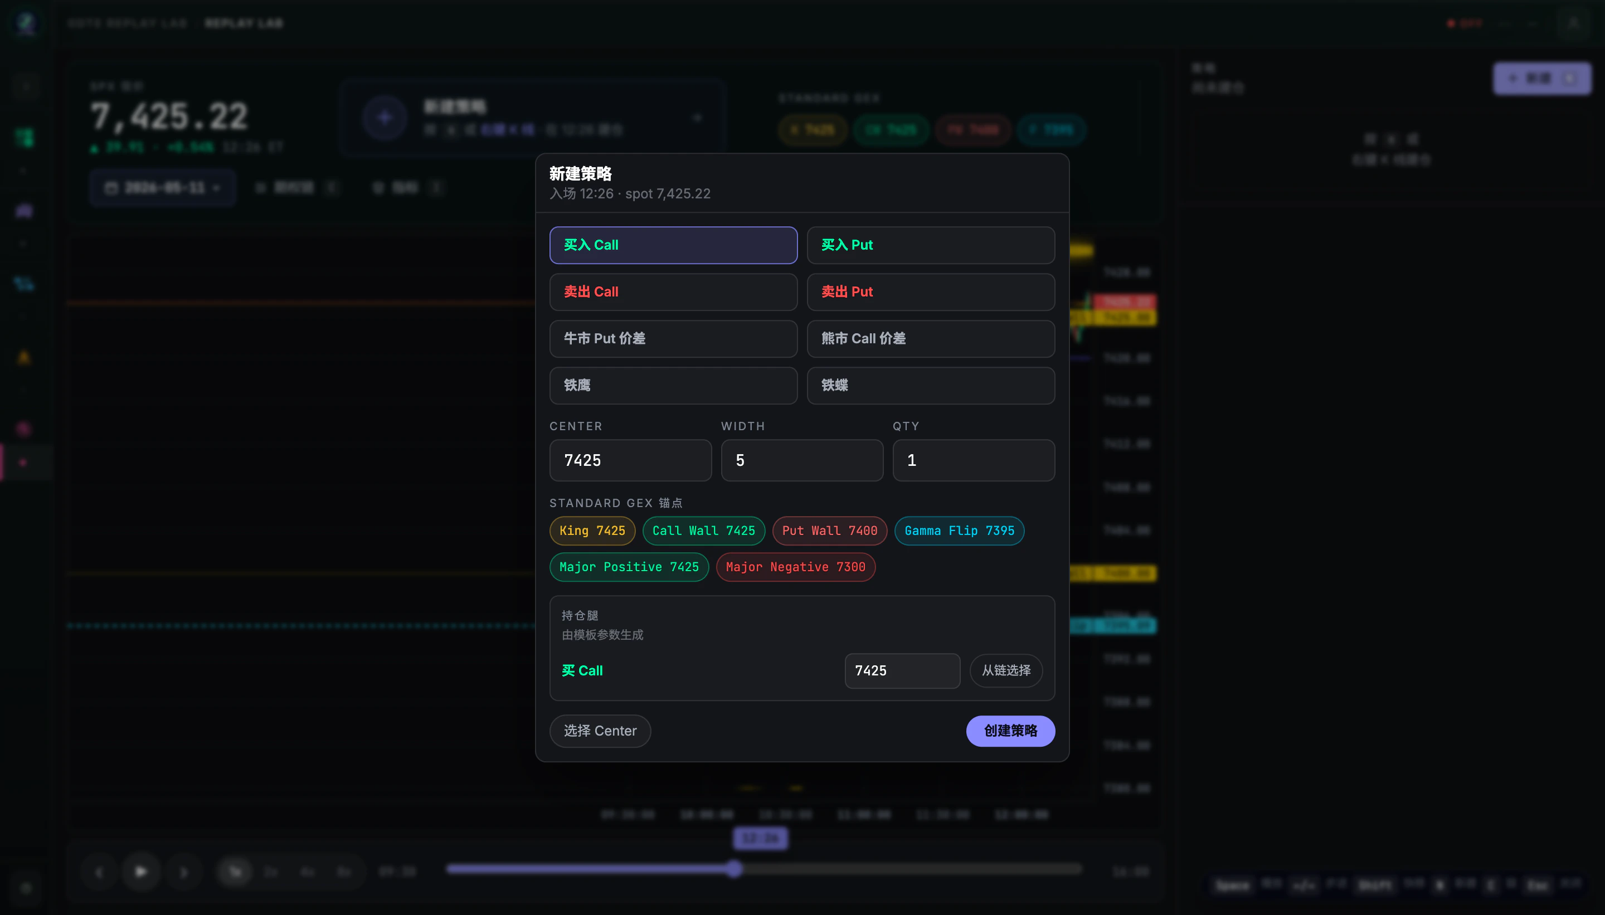Apply the Call Wall 7425 anchor chip
The width and height of the screenshot is (1605, 915).
point(704,531)
